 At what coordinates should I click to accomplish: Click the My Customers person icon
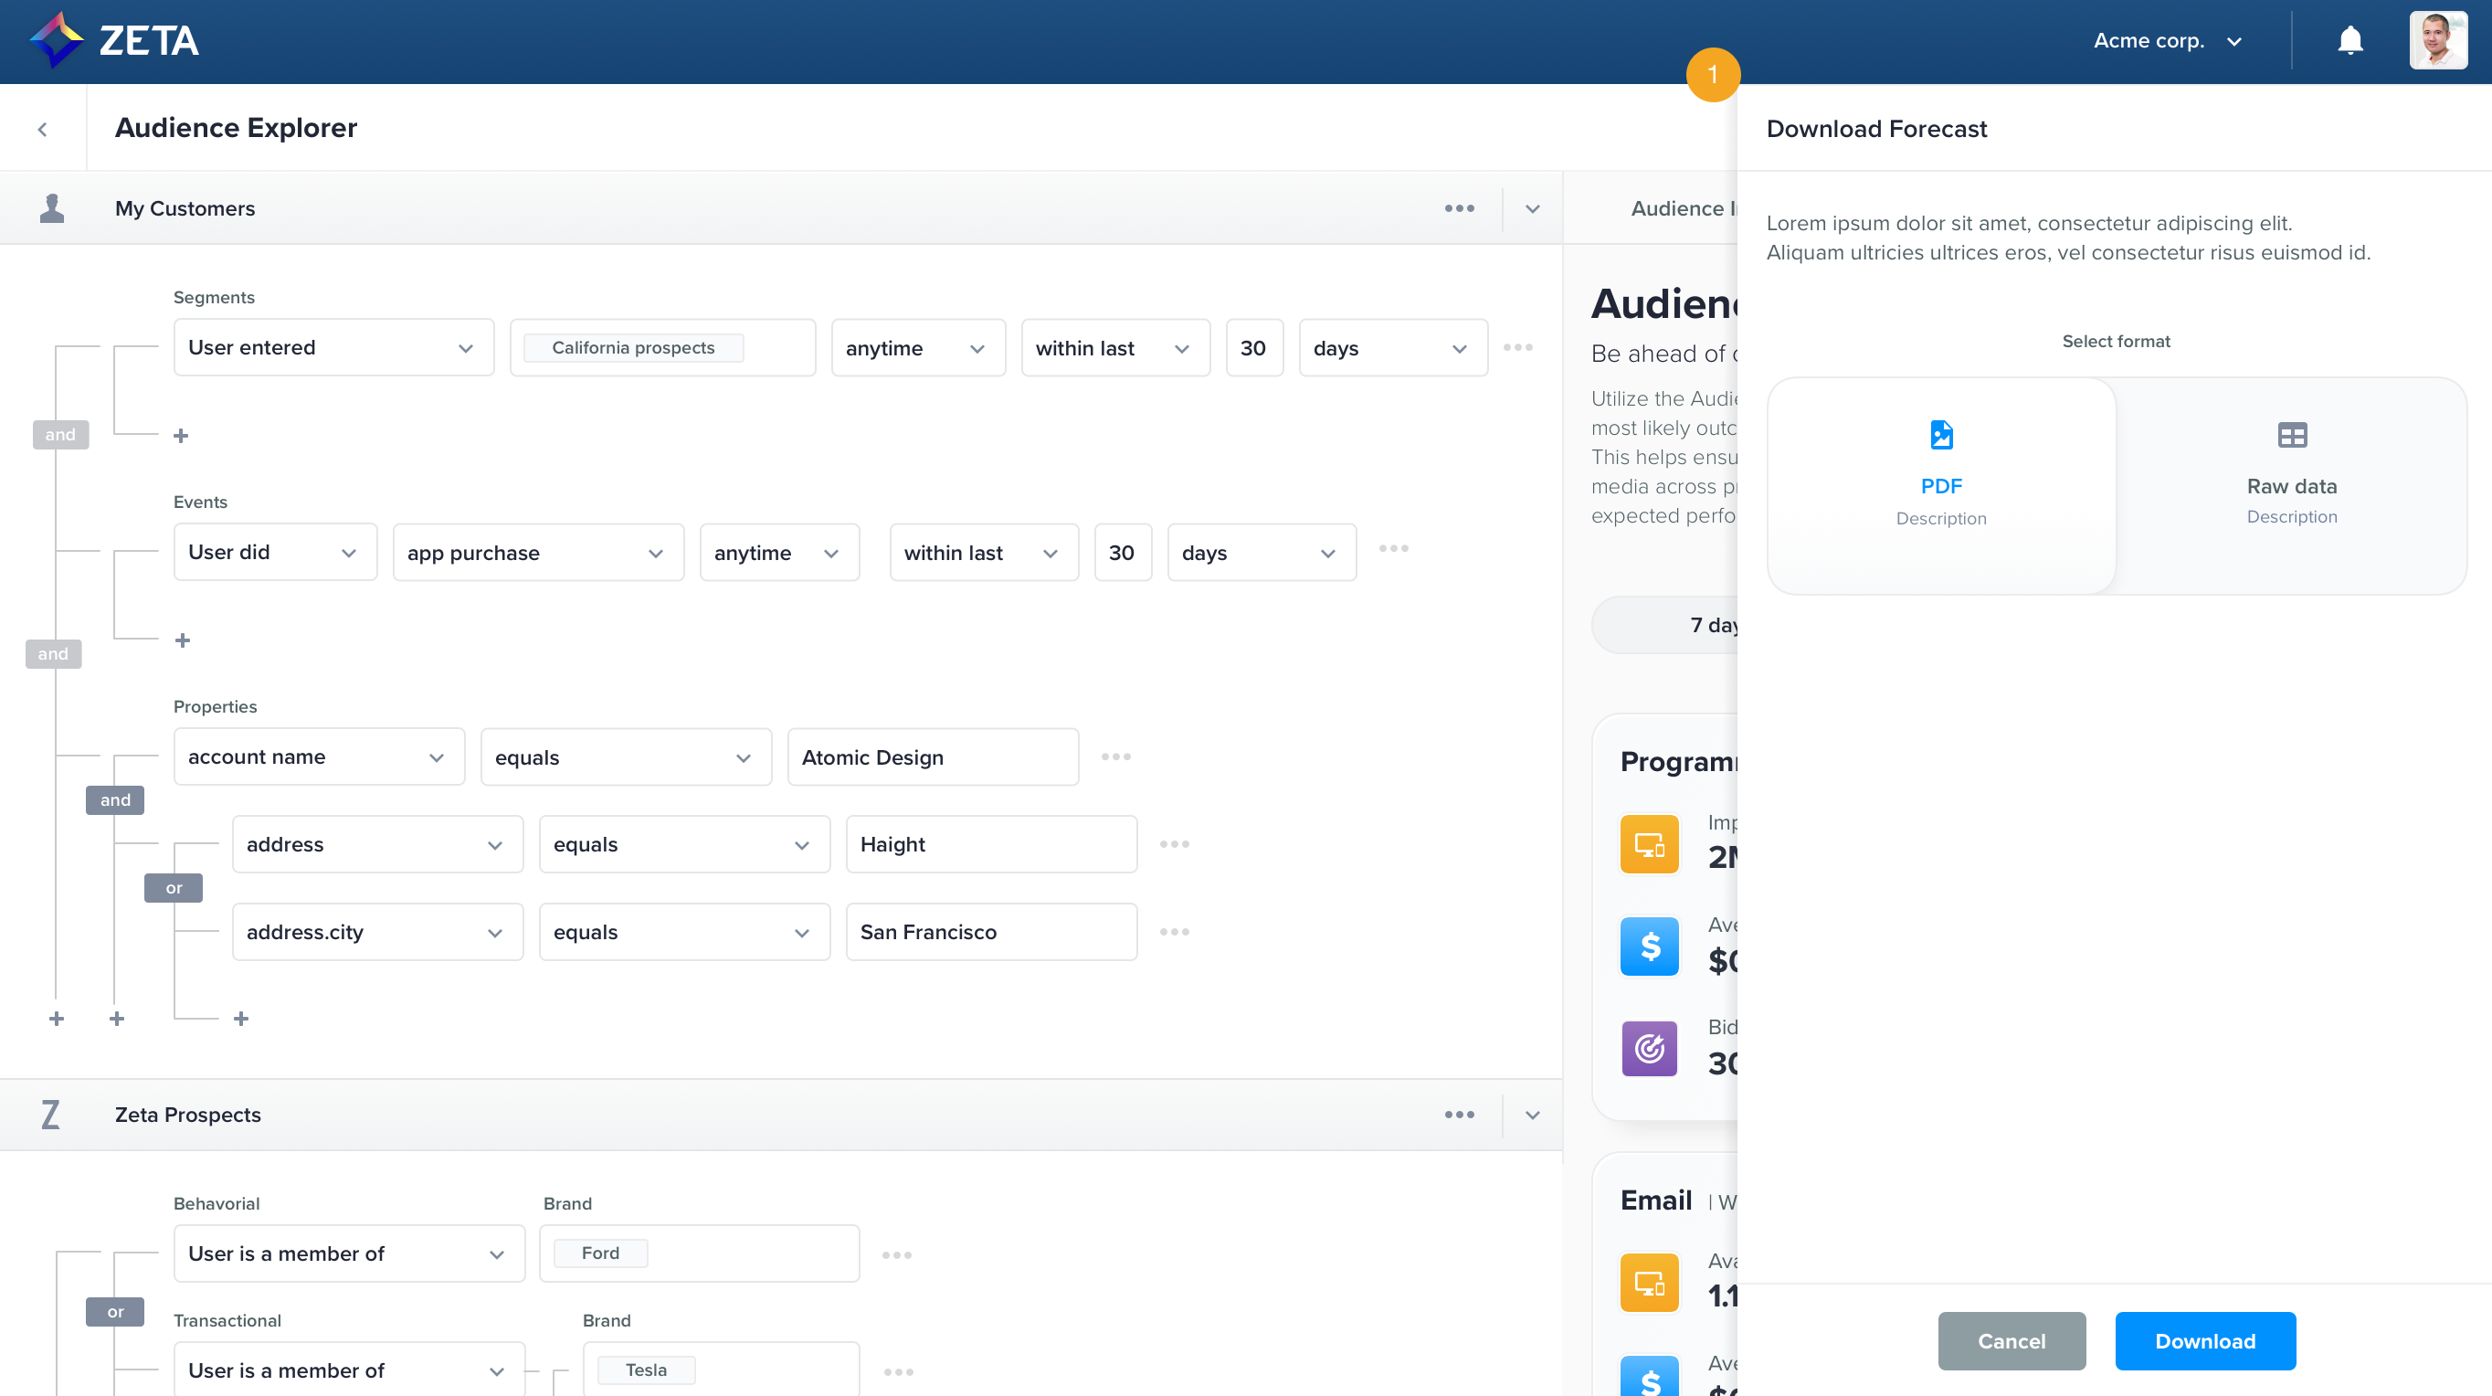pos(52,208)
